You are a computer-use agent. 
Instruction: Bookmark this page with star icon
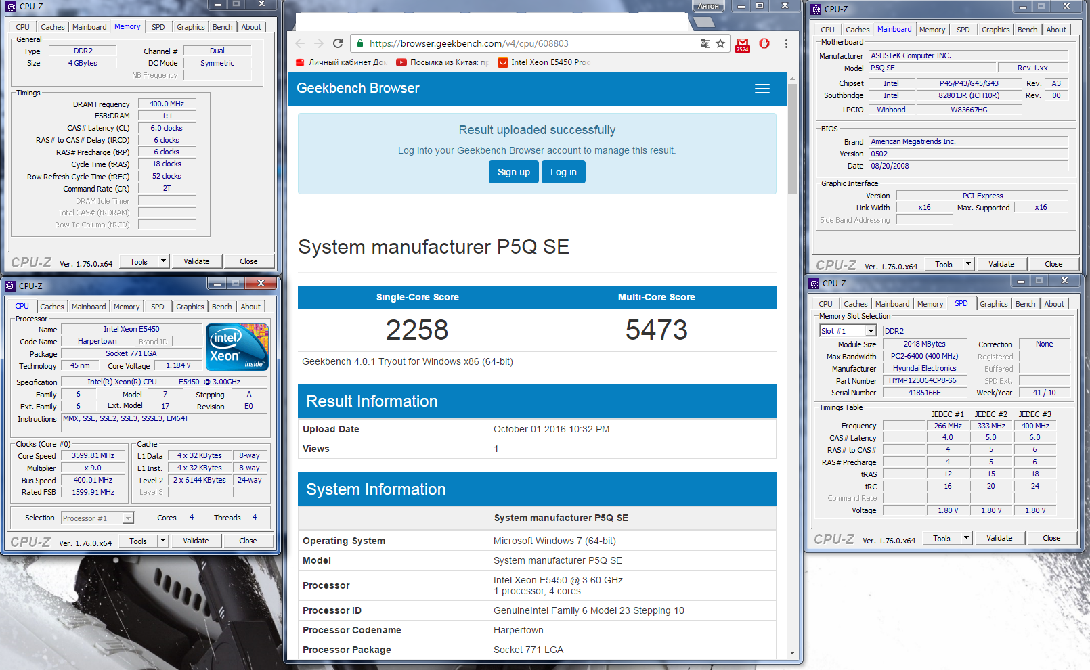720,43
